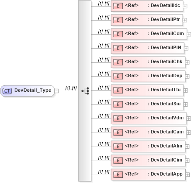Viewport: 191px width, 183px height.
Task: Click the E icon of DevDetailCim
Action: coord(118,161)
